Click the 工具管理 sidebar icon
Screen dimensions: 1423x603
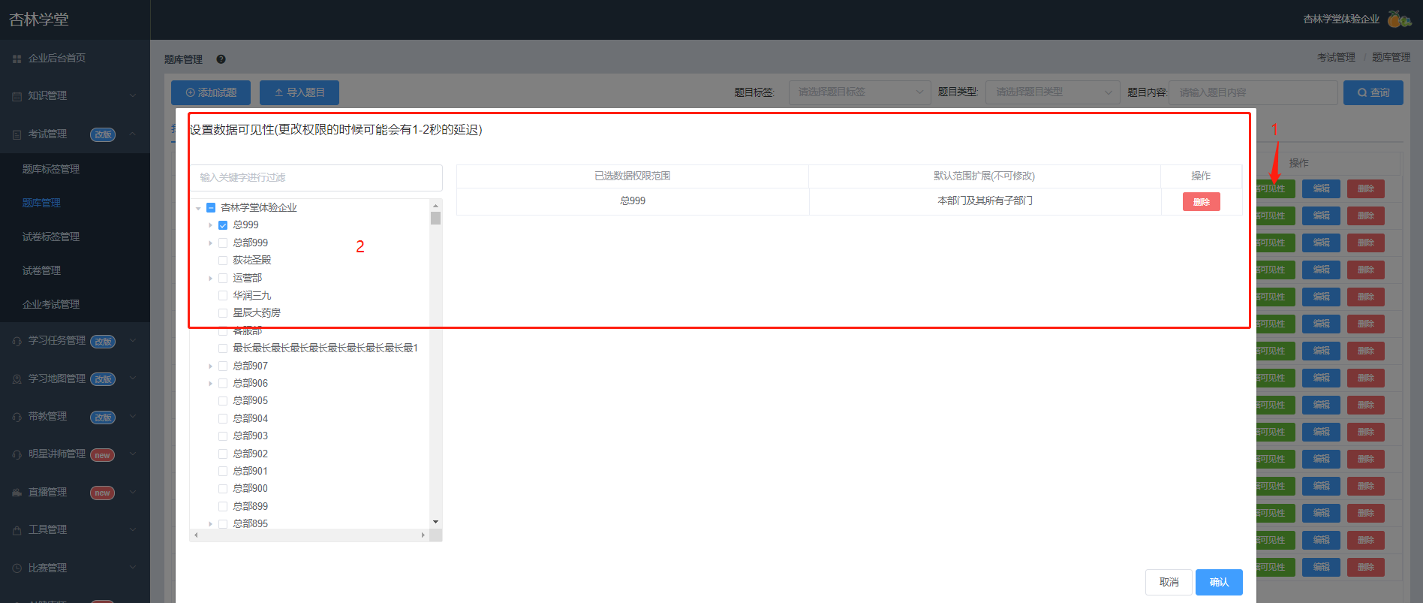[17, 530]
